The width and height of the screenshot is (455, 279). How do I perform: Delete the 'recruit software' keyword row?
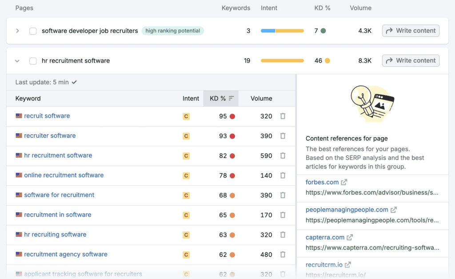point(283,116)
